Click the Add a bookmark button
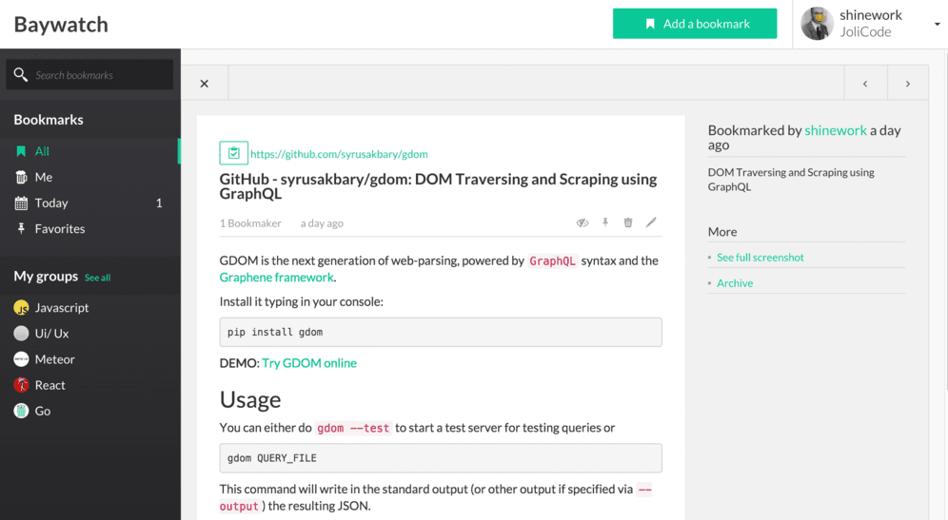The width and height of the screenshot is (948, 520). (x=695, y=24)
